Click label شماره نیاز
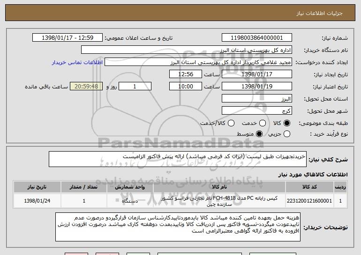The image size is (361, 255). point(335,38)
